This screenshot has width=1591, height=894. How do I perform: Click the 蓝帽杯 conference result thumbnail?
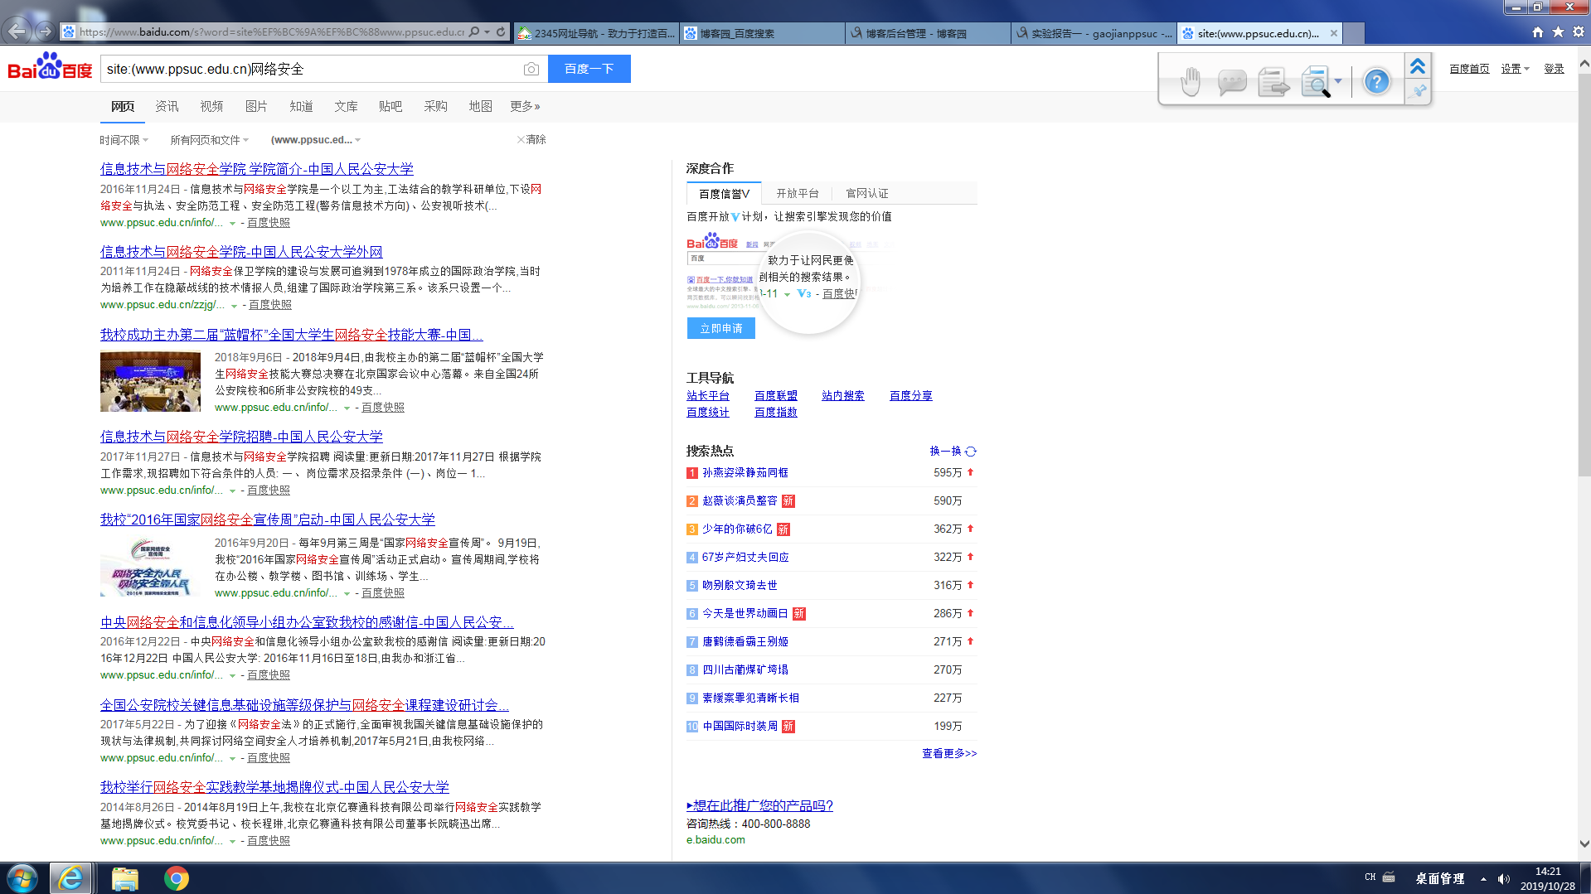tap(150, 382)
